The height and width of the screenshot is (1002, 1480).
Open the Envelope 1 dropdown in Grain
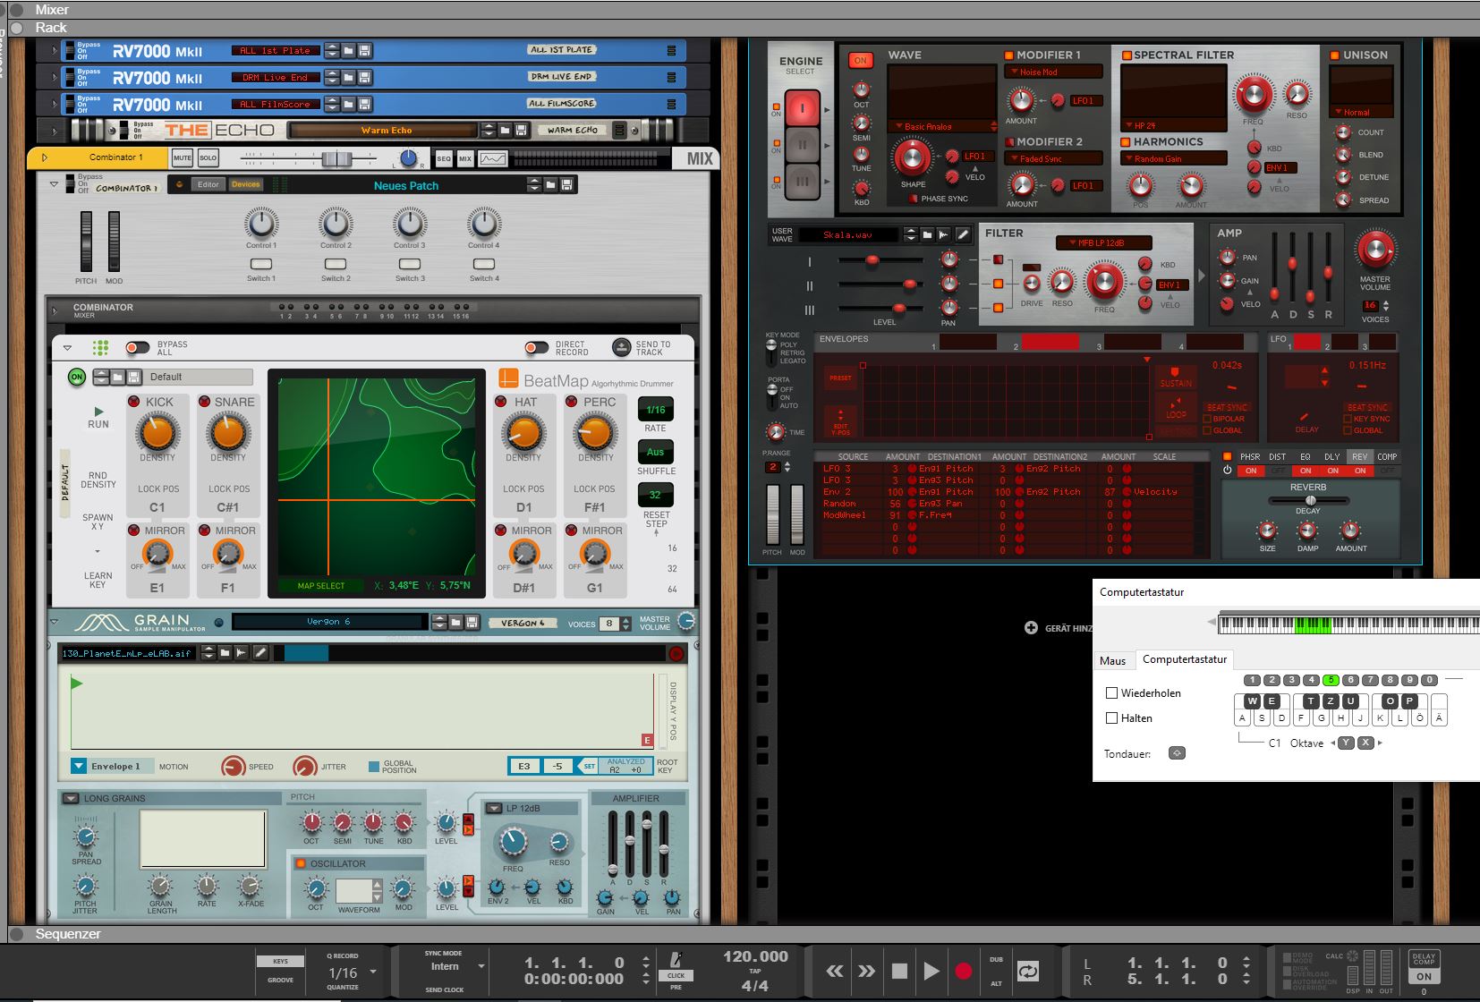79,766
